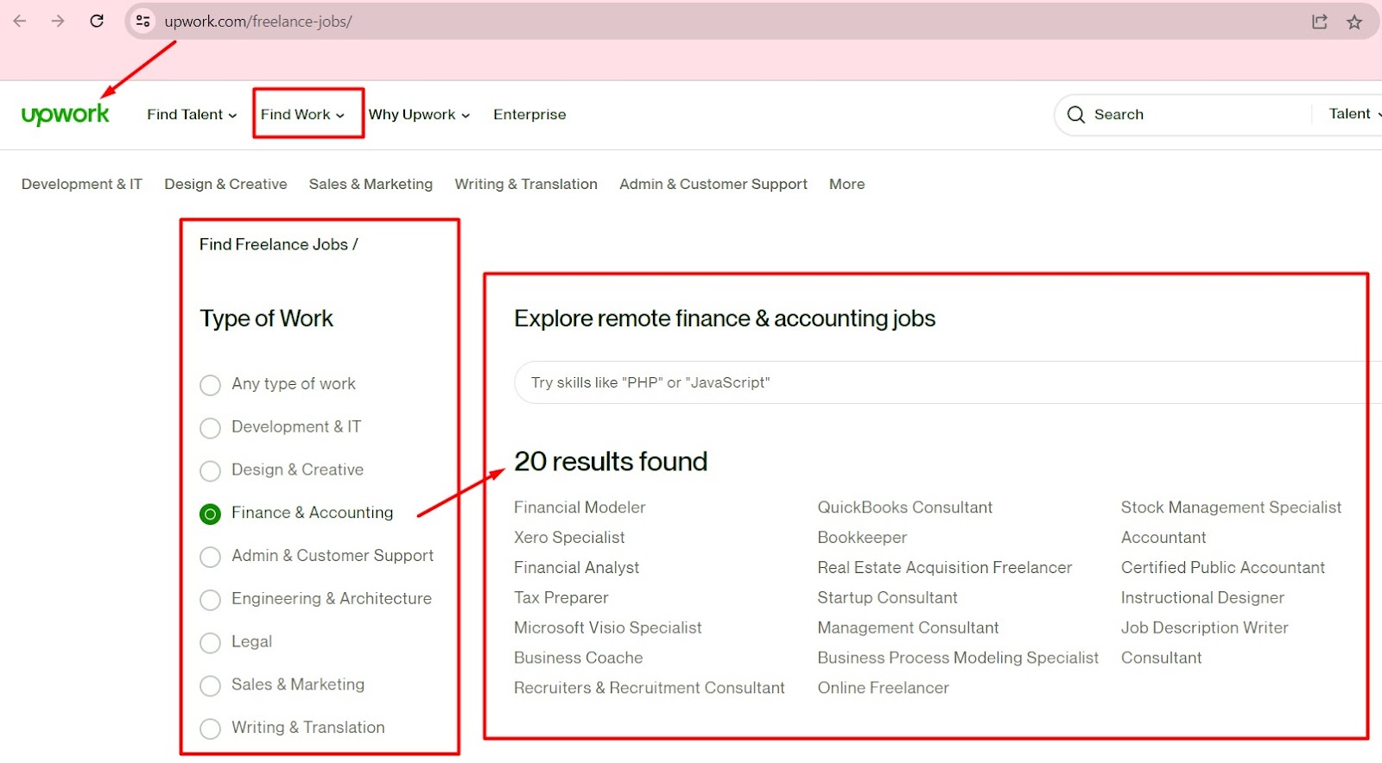Screen dimensions: 1382x763
Task: Select the Finance & Accounting radio button
Action: (210, 514)
